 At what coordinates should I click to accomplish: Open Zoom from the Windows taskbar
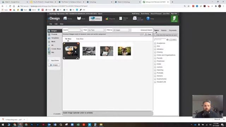[x=72, y=125]
